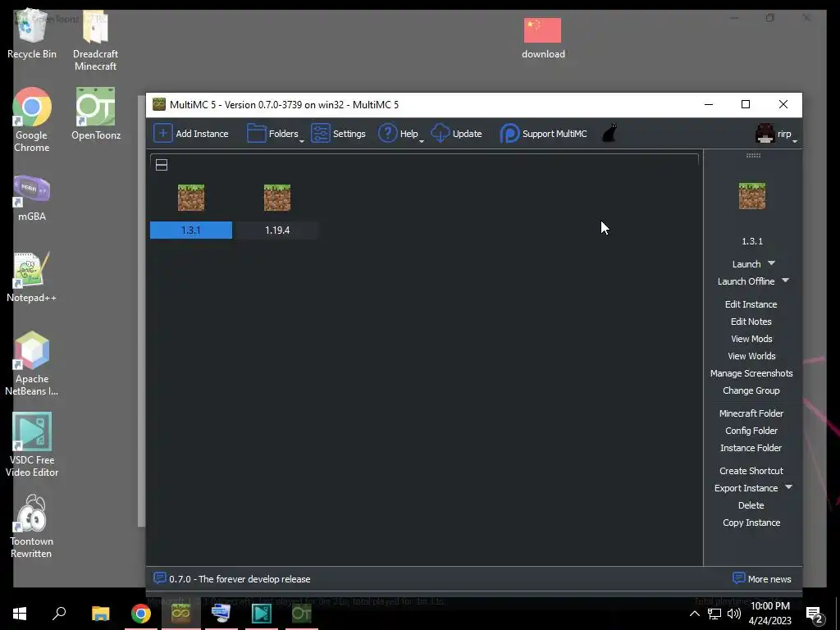Click the grass block icon in side panel
The image size is (840, 630).
752,195
